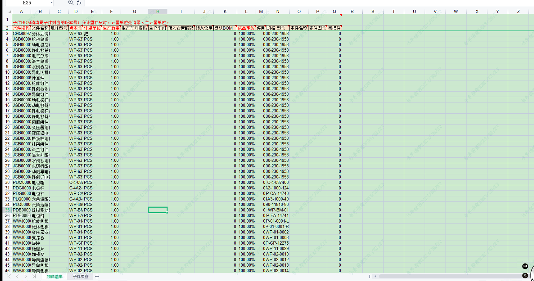534x281 pixels.
Task: Click the previous sheet arrow
Action: pyautogui.click(x=18, y=276)
